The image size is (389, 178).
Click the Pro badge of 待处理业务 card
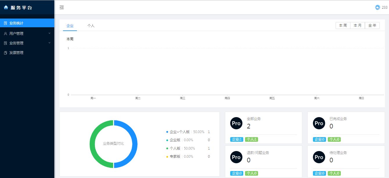pos(319,157)
